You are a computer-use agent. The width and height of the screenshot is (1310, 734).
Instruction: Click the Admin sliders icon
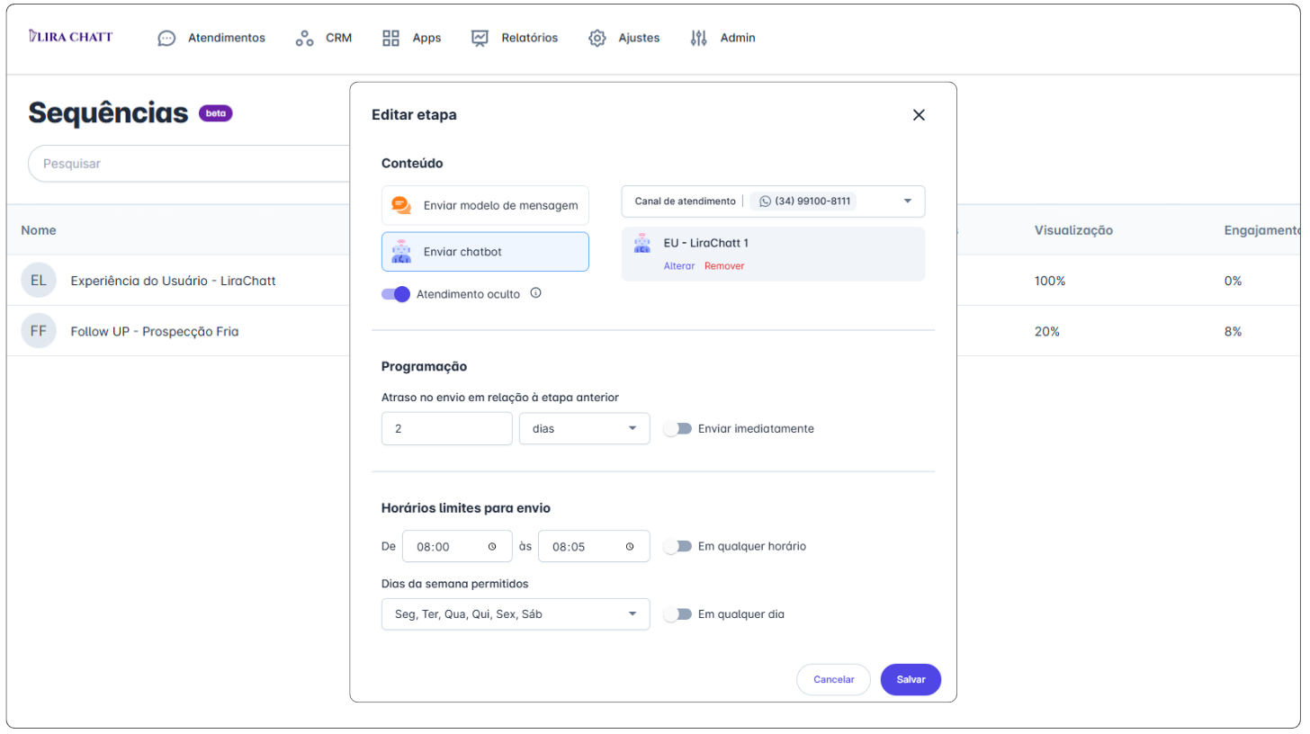(x=698, y=38)
